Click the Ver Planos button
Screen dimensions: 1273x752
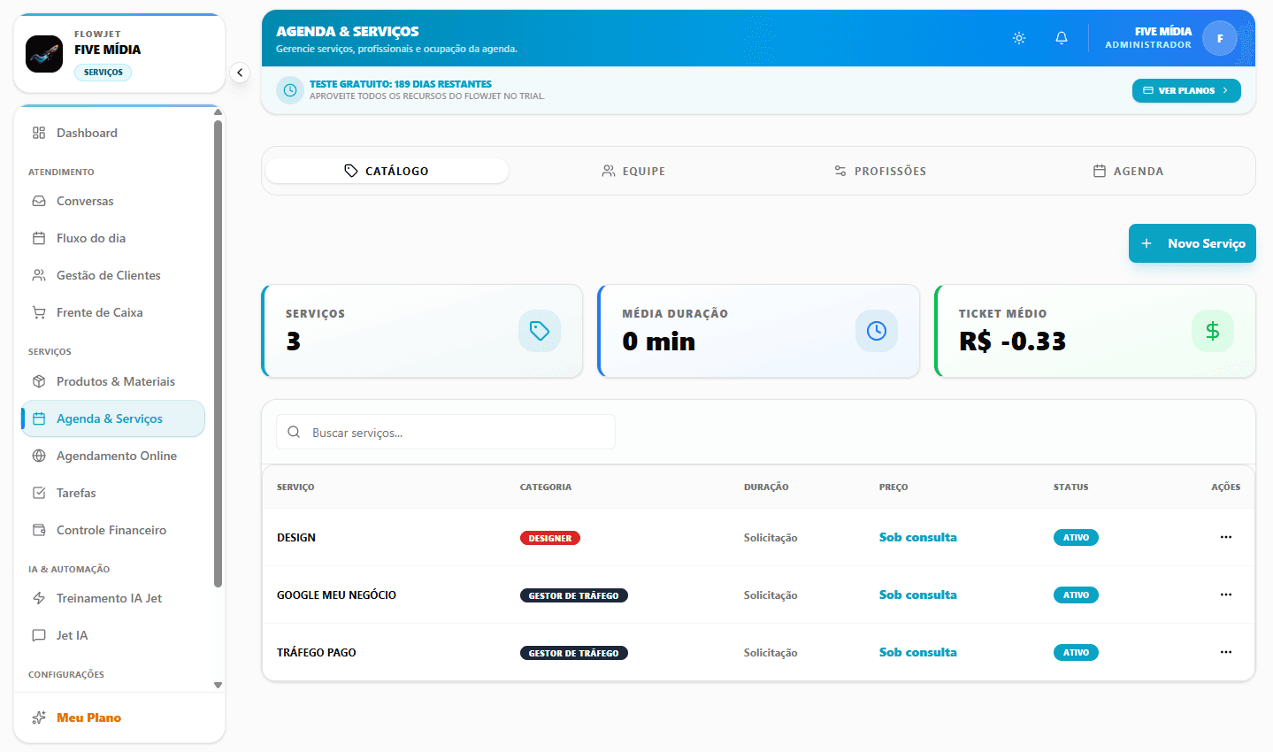(x=1186, y=90)
